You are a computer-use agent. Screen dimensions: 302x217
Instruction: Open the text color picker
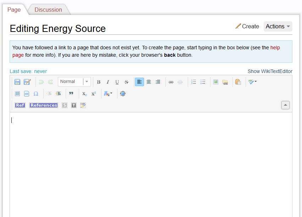click(108, 94)
